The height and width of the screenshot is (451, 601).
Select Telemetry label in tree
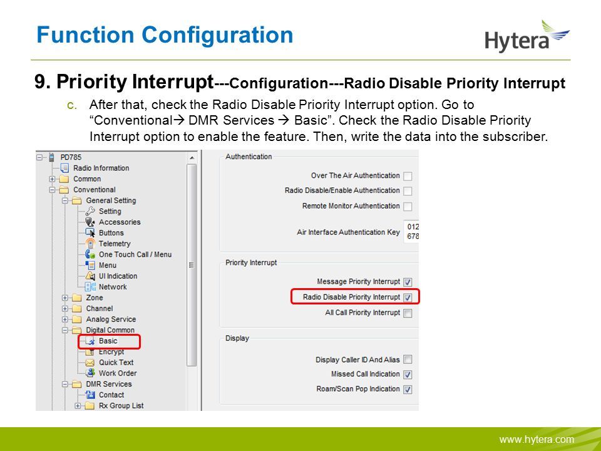[x=115, y=244]
